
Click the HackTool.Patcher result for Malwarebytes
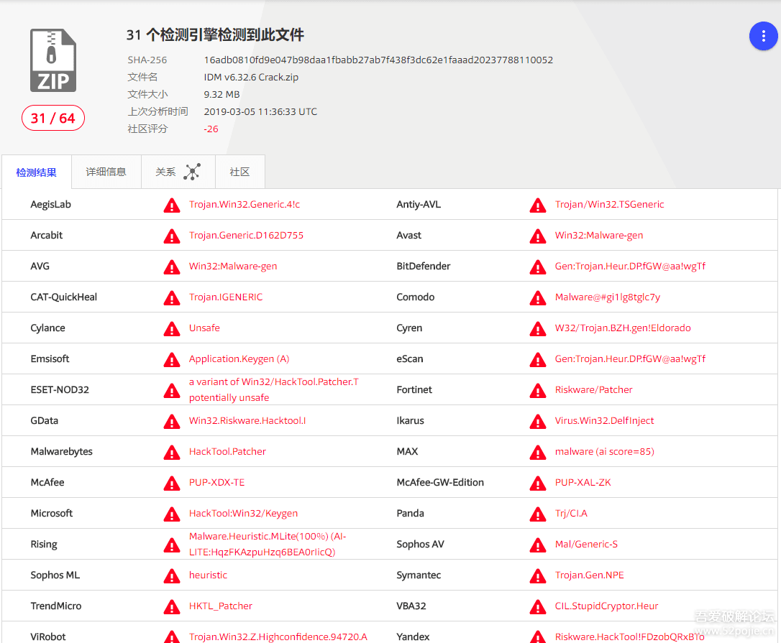pos(227,451)
